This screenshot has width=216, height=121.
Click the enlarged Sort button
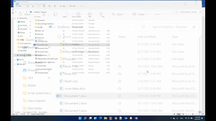[118, 14]
